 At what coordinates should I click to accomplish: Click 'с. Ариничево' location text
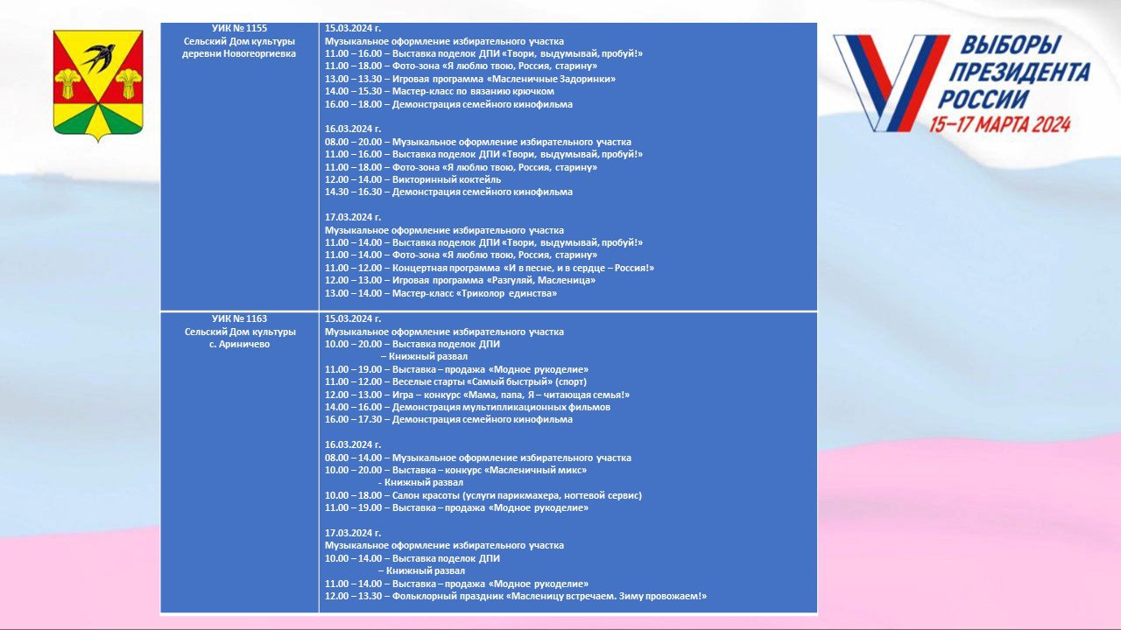(240, 345)
